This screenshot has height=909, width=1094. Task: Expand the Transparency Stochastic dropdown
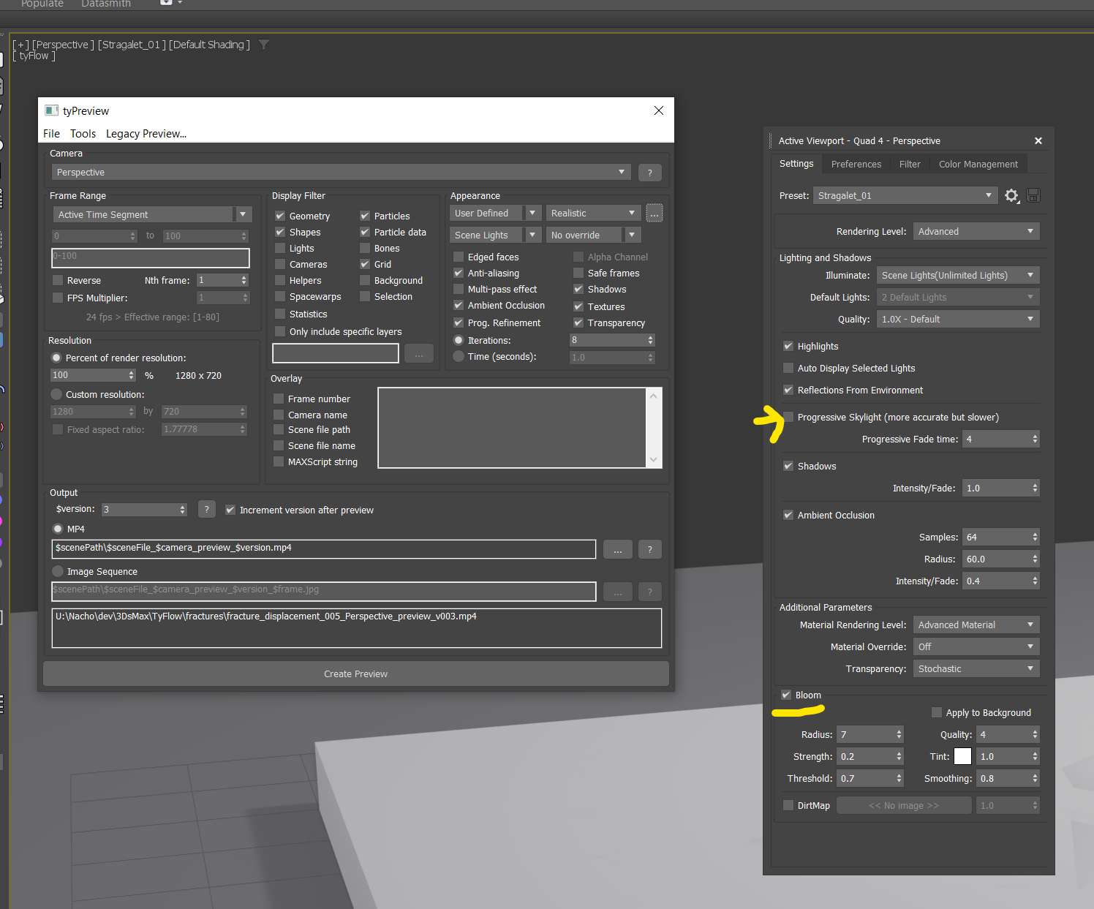coord(976,668)
